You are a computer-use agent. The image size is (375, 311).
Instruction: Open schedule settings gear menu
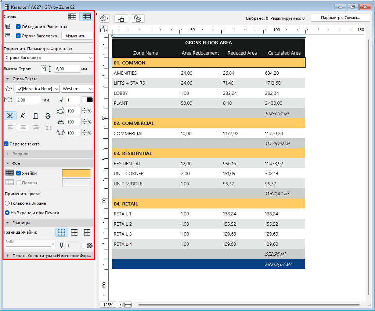click(104, 18)
